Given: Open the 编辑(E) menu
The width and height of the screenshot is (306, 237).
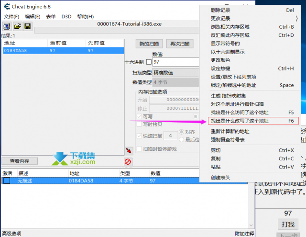Looking at the screenshot, I should (x=33, y=17).
